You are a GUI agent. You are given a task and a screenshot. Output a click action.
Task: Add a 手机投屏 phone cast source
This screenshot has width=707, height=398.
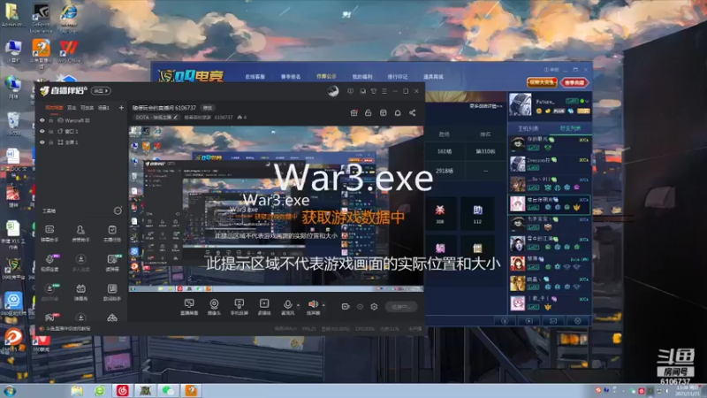(239, 307)
